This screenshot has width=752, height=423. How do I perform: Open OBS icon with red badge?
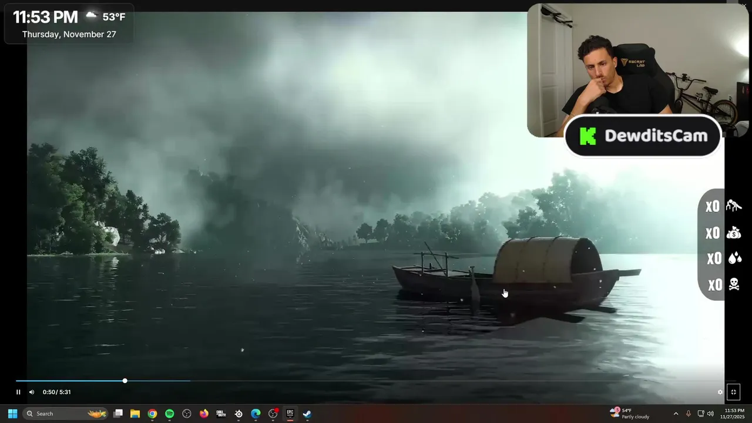pos(273,414)
